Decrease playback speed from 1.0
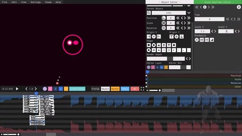The image size is (242, 136). [26, 89]
